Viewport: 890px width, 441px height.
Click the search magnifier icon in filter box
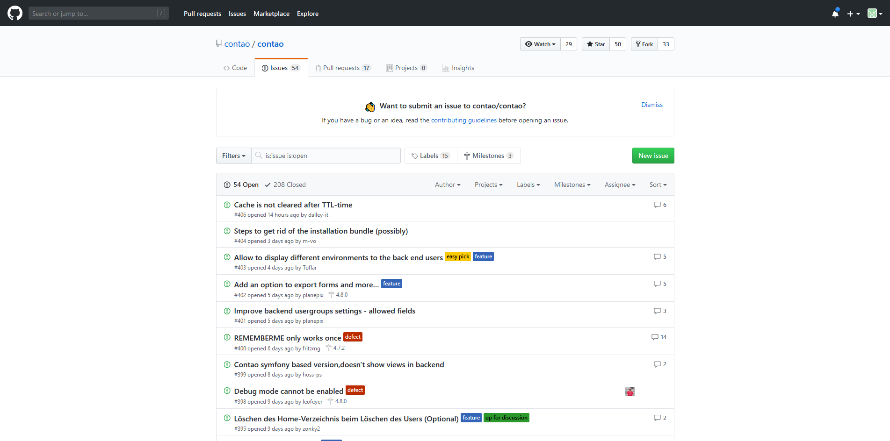tap(259, 155)
